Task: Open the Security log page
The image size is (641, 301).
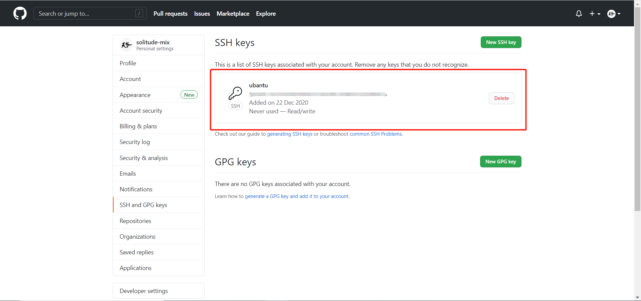Action: pyautogui.click(x=159, y=142)
